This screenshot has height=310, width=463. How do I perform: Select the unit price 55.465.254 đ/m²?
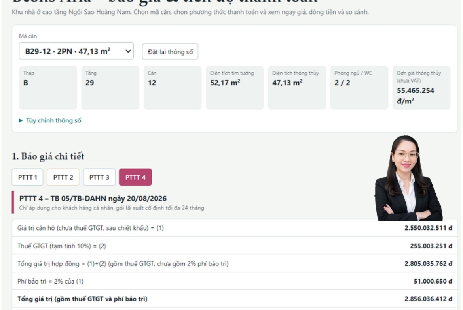(x=416, y=96)
